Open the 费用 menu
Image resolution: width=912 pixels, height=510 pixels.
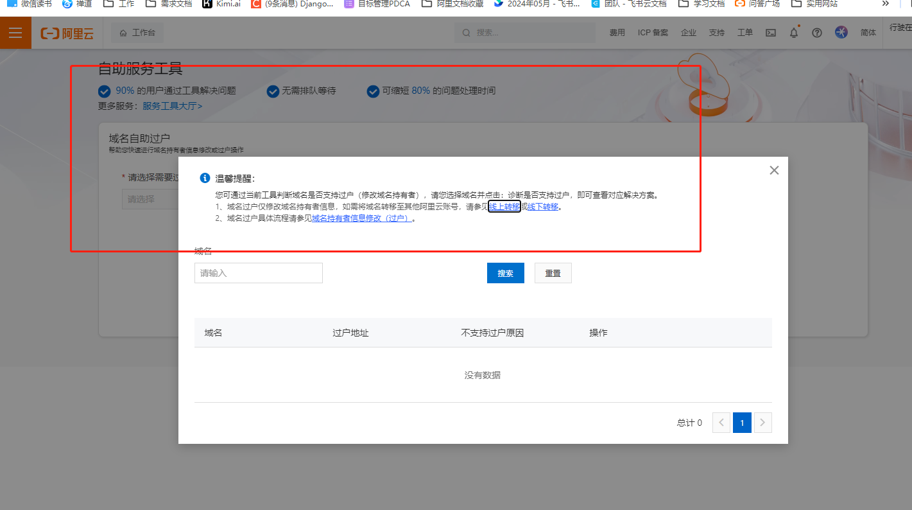(x=617, y=33)
